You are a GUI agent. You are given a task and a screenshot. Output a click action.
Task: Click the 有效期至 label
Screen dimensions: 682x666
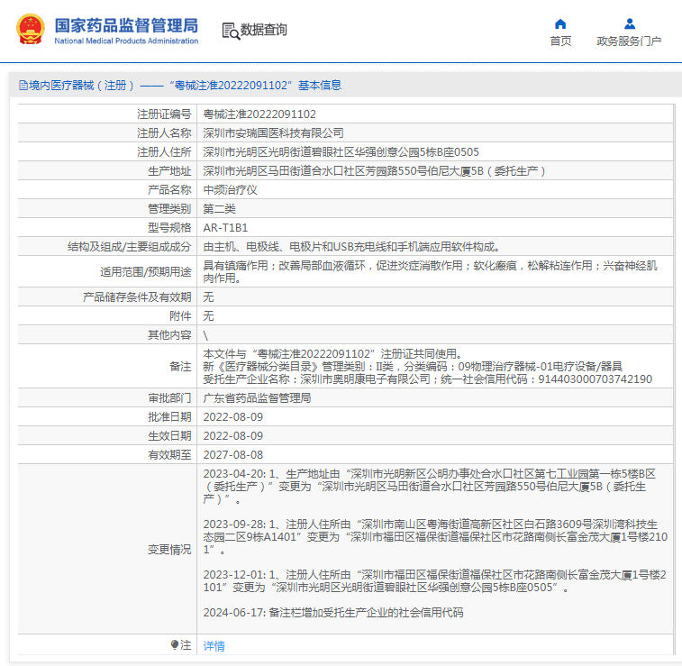pos(169,454)
